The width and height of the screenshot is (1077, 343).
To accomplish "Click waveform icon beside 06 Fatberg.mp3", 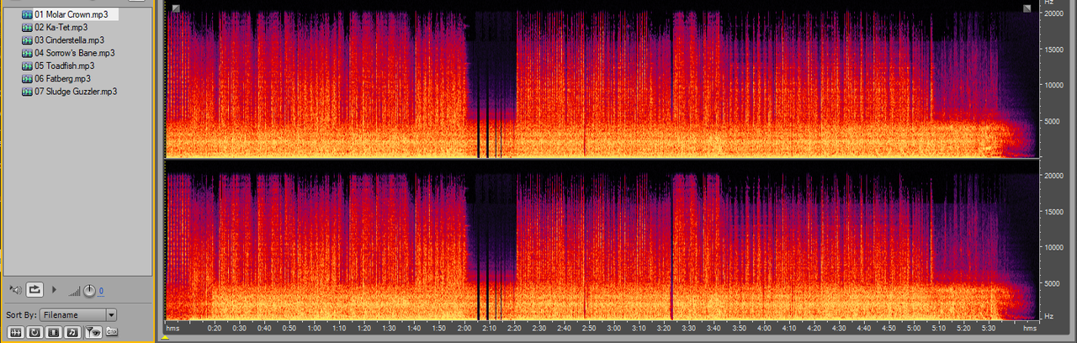I will pyautogui.click(x=27, y=78).
